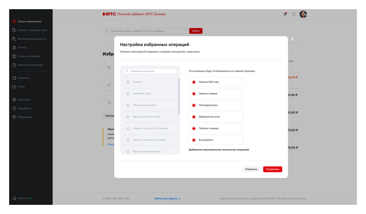Remove Замена SIM-карт from favorites
This screenshot has width=366, height=214.
click(x=194, y=82)
